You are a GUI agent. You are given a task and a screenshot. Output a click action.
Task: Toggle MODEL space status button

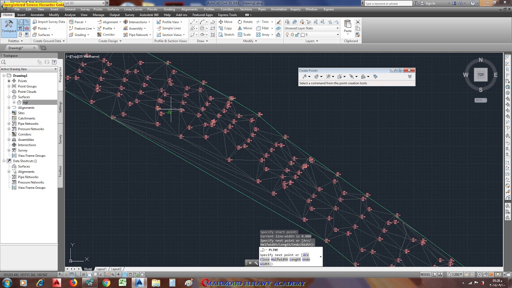pos(425,275)
